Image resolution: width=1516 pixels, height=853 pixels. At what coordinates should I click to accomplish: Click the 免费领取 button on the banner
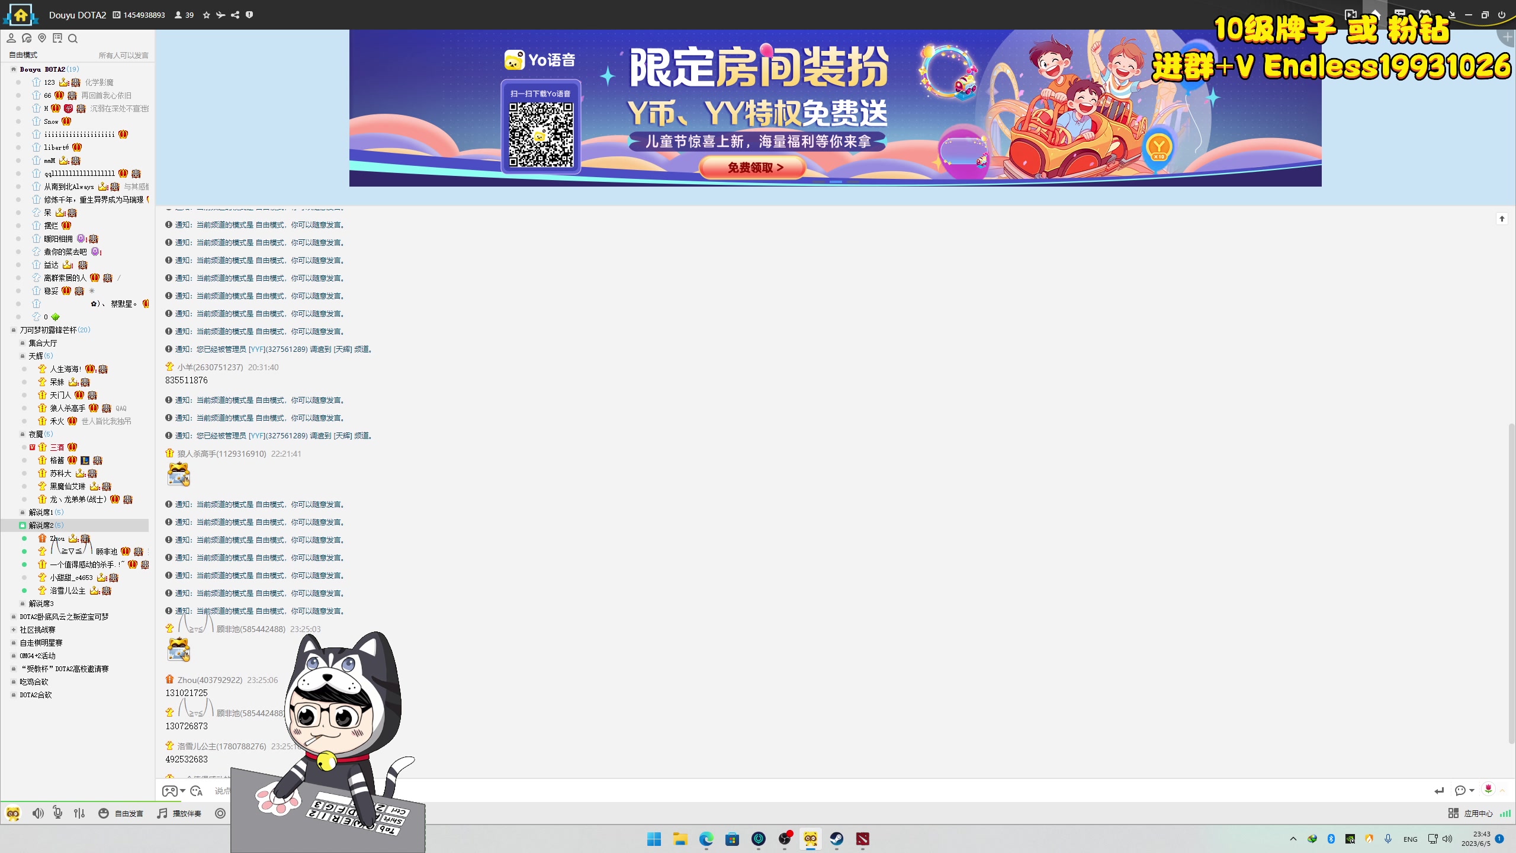(x=753, y=168)
